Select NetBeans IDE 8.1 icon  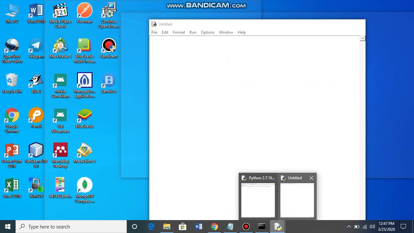click(x=36, y=156)
